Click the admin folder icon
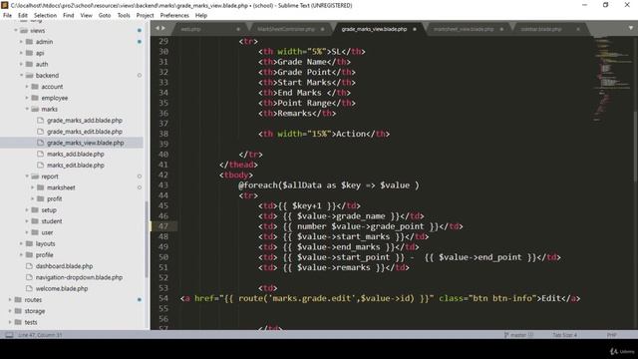This screenshot has width=638, height=359. (x=29, y=42)
